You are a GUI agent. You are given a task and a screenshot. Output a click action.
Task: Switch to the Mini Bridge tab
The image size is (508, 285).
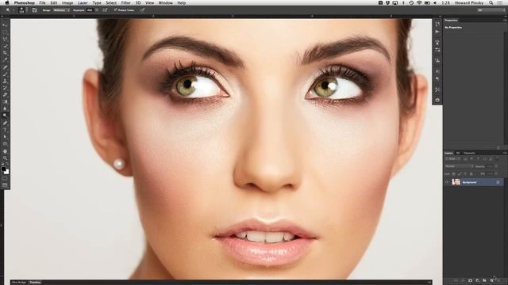[19, 282]
